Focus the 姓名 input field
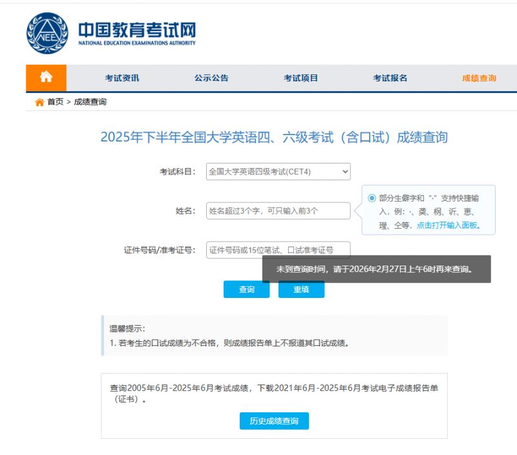517x455 pixels. pos(279,211)
